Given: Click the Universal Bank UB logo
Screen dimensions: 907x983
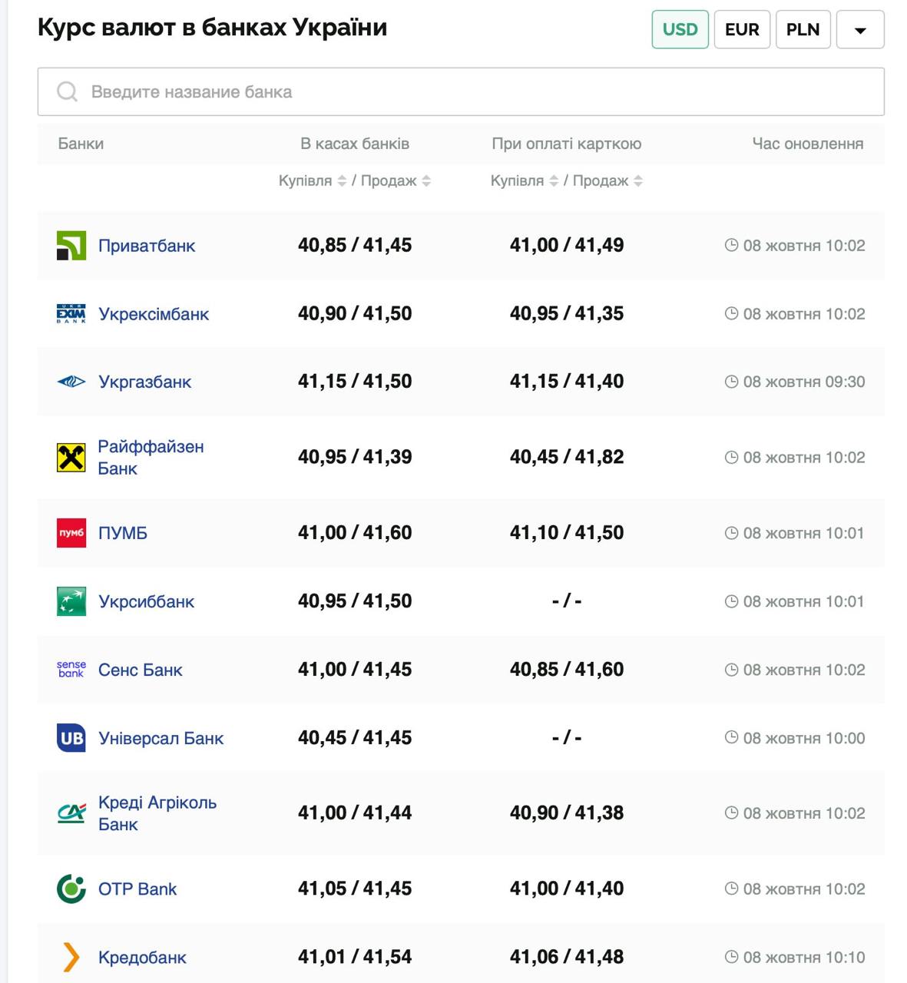Looking at the screenshot, I should click(x=71, y=738).
